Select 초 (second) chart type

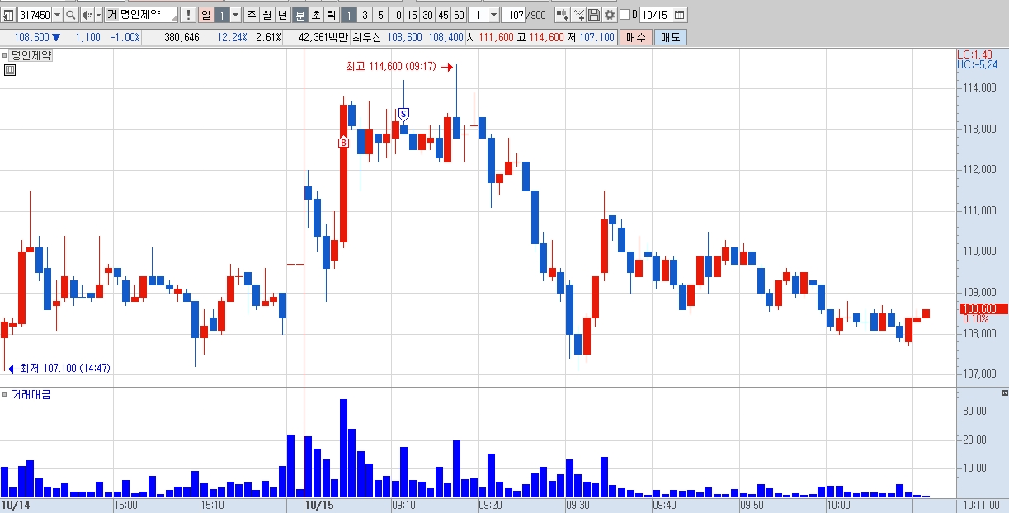(315, 15)
